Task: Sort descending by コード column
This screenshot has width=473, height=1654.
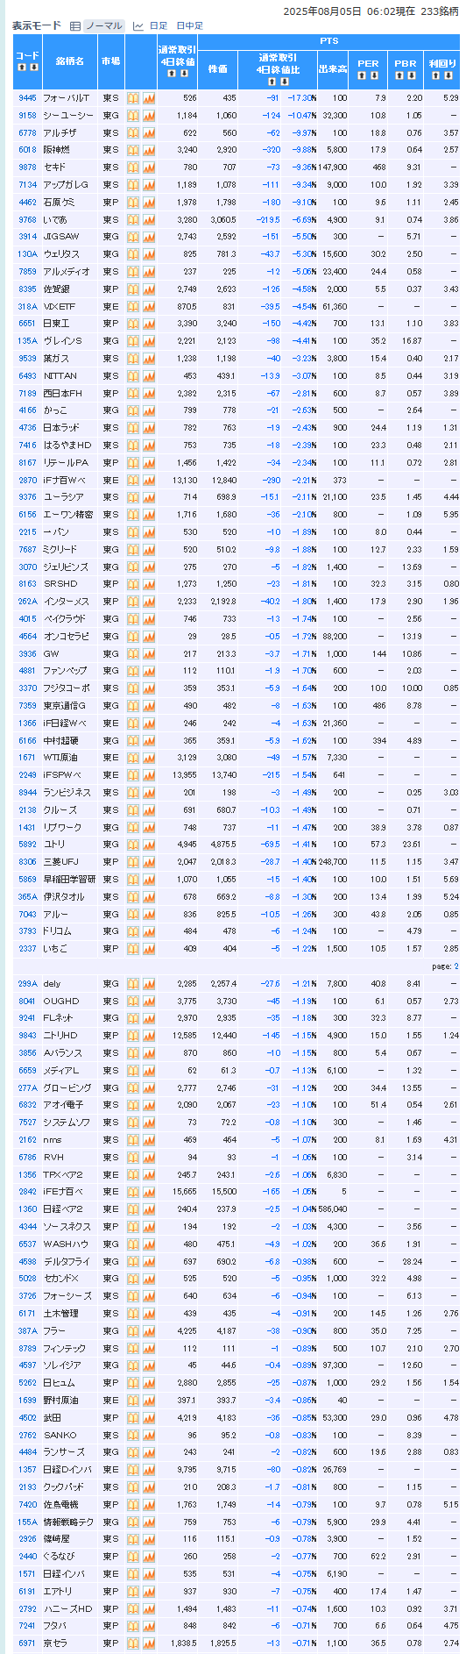Action: tap(33, 67)
